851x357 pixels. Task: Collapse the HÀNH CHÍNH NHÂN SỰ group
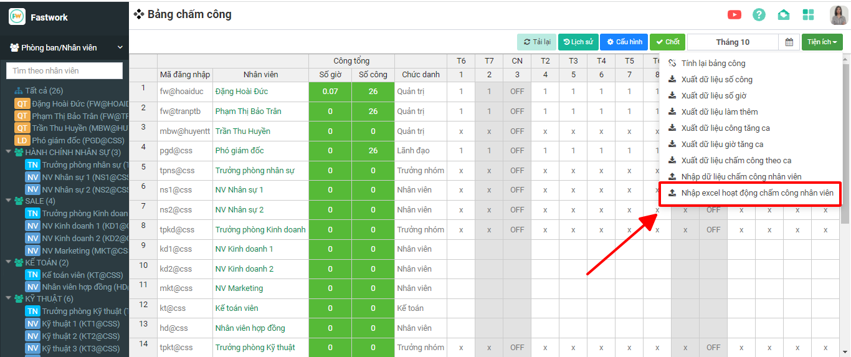click(9, 152)
